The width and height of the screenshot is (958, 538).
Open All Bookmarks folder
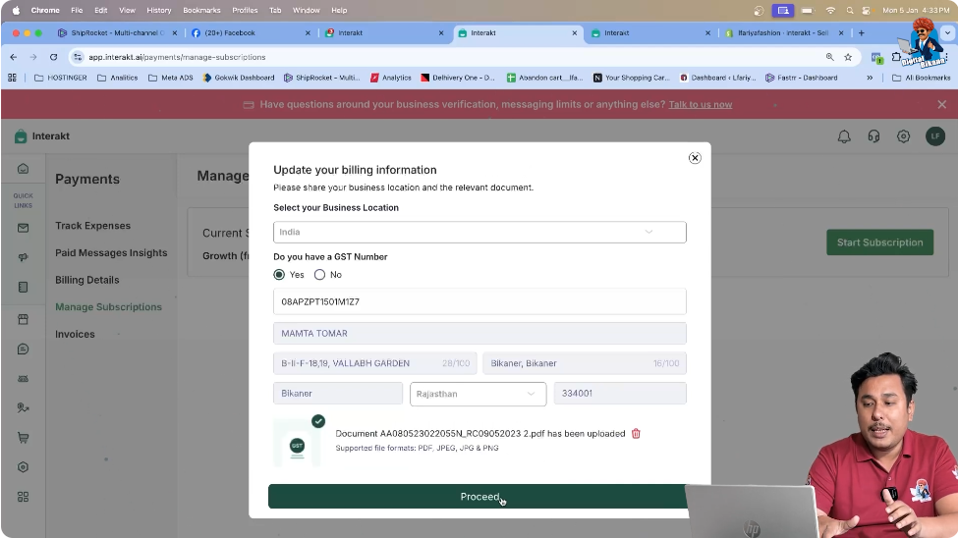[922, 78]
